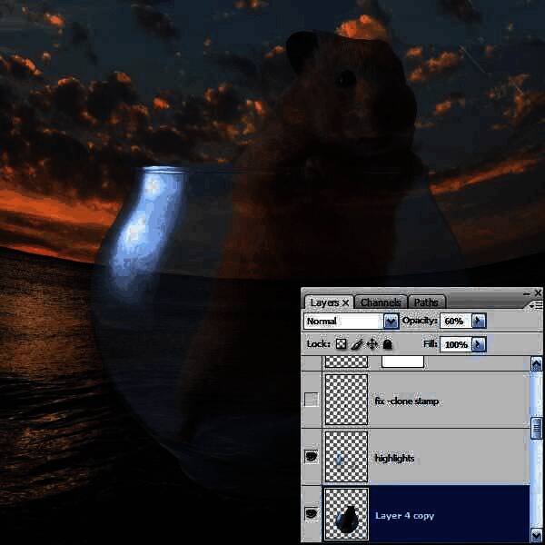Minimize the Layers panel with the dash icon
545x545 pixels.
(526, 292)
